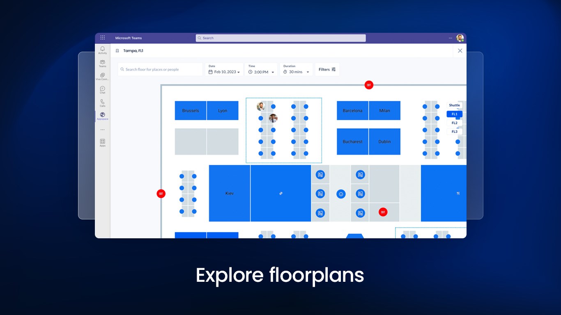
Task: Open the Filters button
Action: 327,69
